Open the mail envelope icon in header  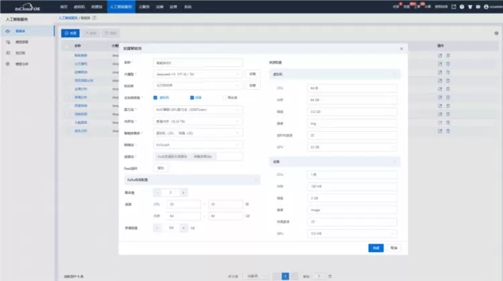tap(478, 7)
